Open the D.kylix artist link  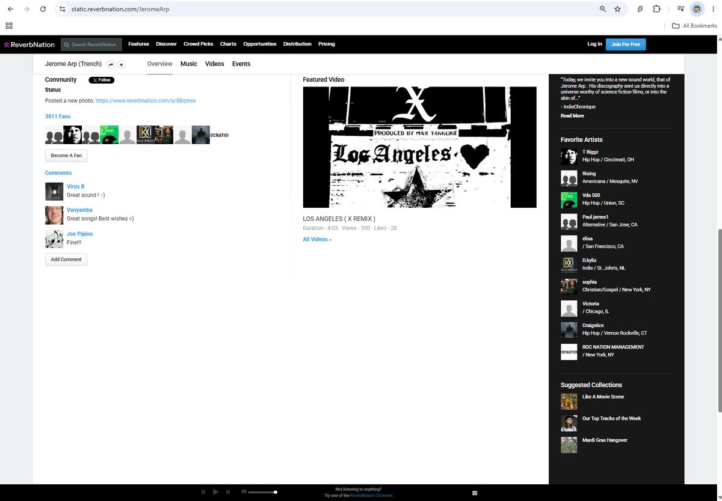(590, 261)
